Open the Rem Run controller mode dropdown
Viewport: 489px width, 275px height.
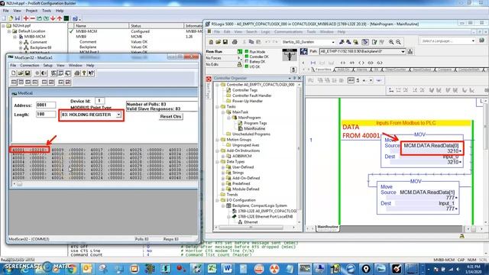click(240, 52)
